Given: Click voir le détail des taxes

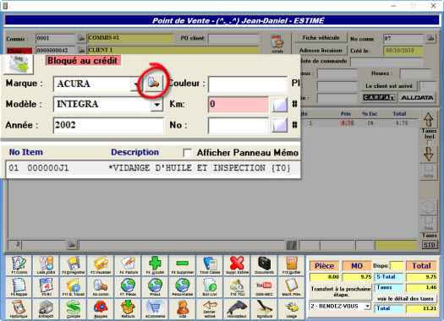Looking at the screenshot, I should [x=405, y=299].
